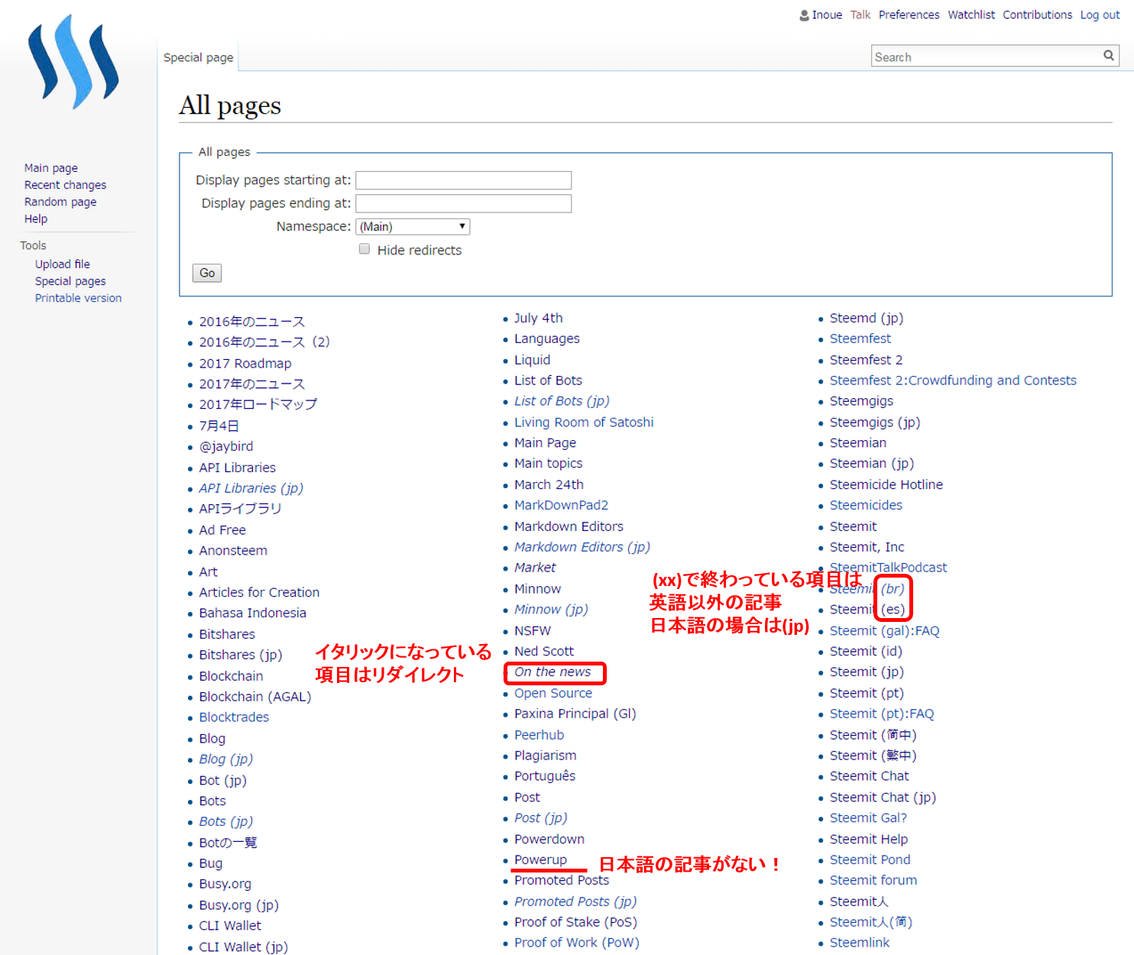Open Steemit (gal):FAQ page
This screenshot has height=955, width=1134.
point(885,631)
